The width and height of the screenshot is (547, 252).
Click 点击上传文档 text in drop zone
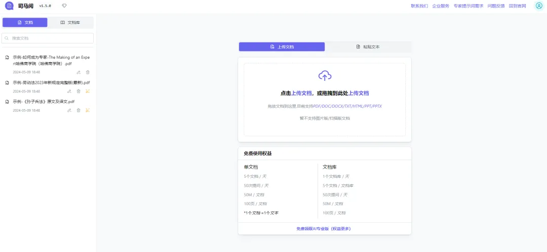point(296,93)
